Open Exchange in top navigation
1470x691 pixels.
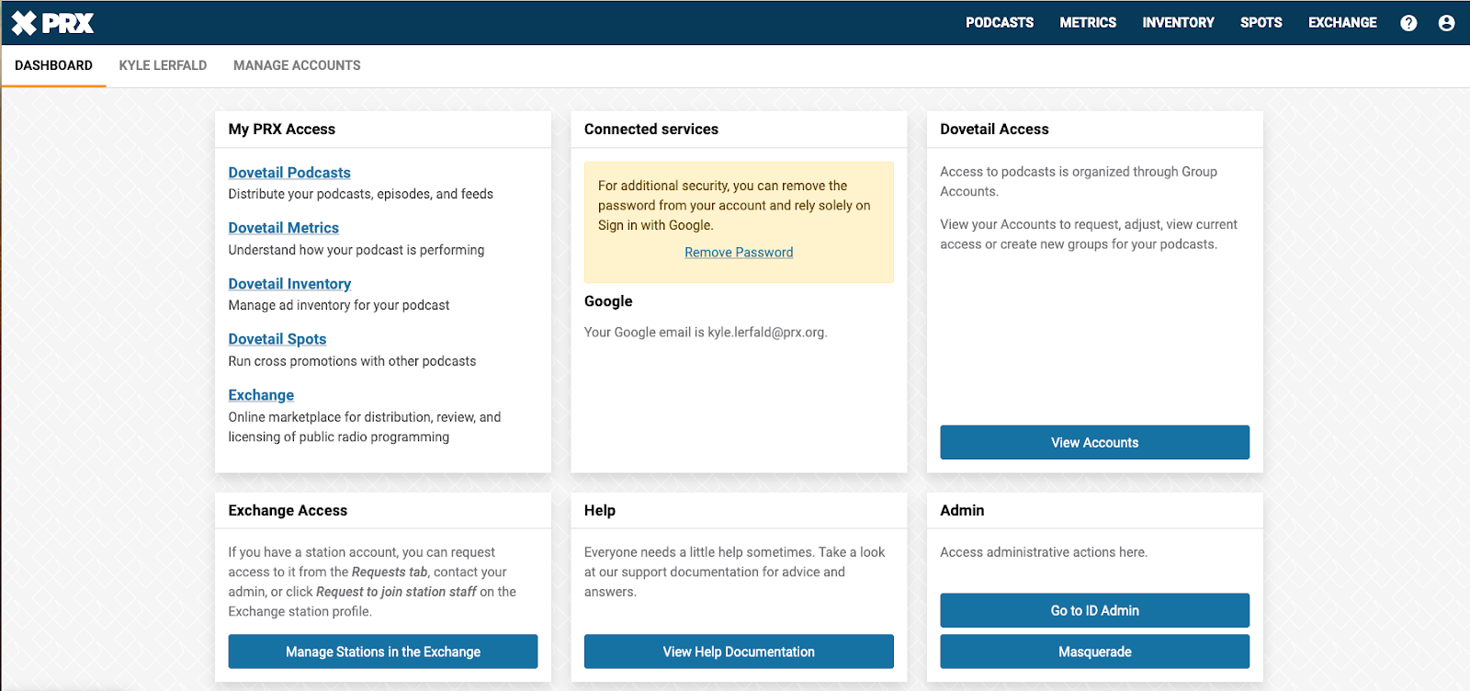point(1342,23)
